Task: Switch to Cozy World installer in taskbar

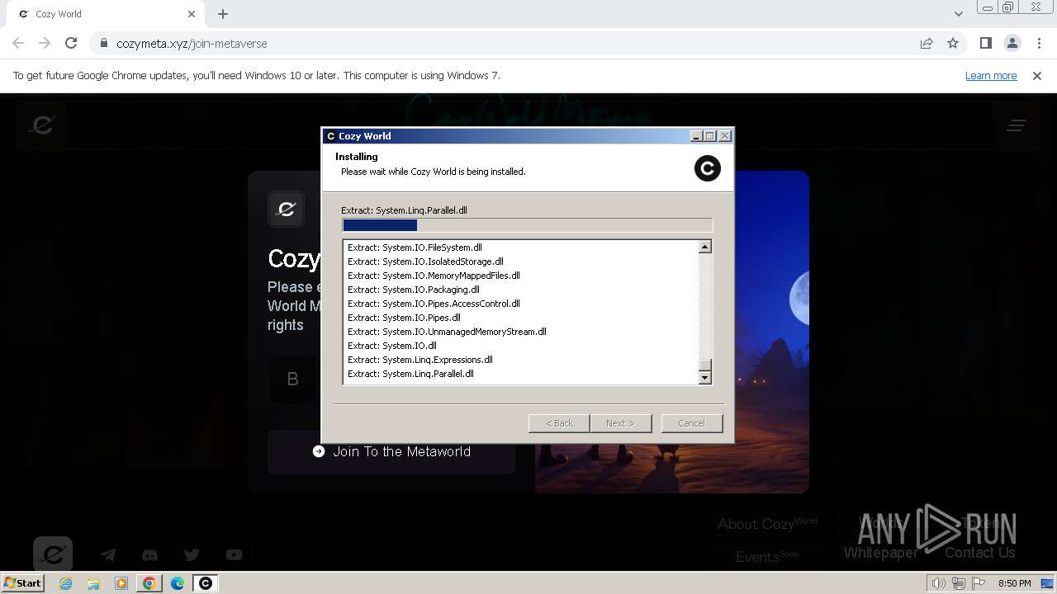Action: coord(206,583)
